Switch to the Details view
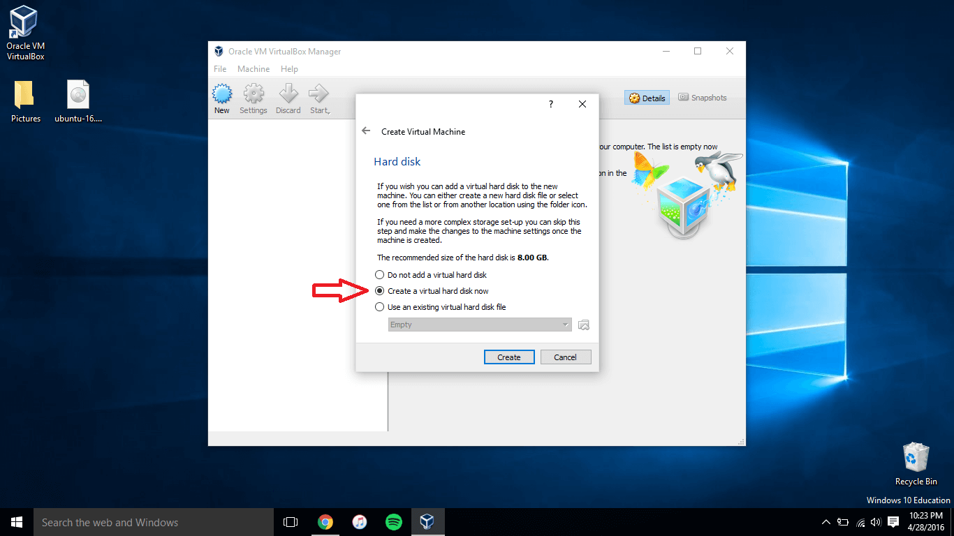 pyautogui.click(x=647, y=98)
